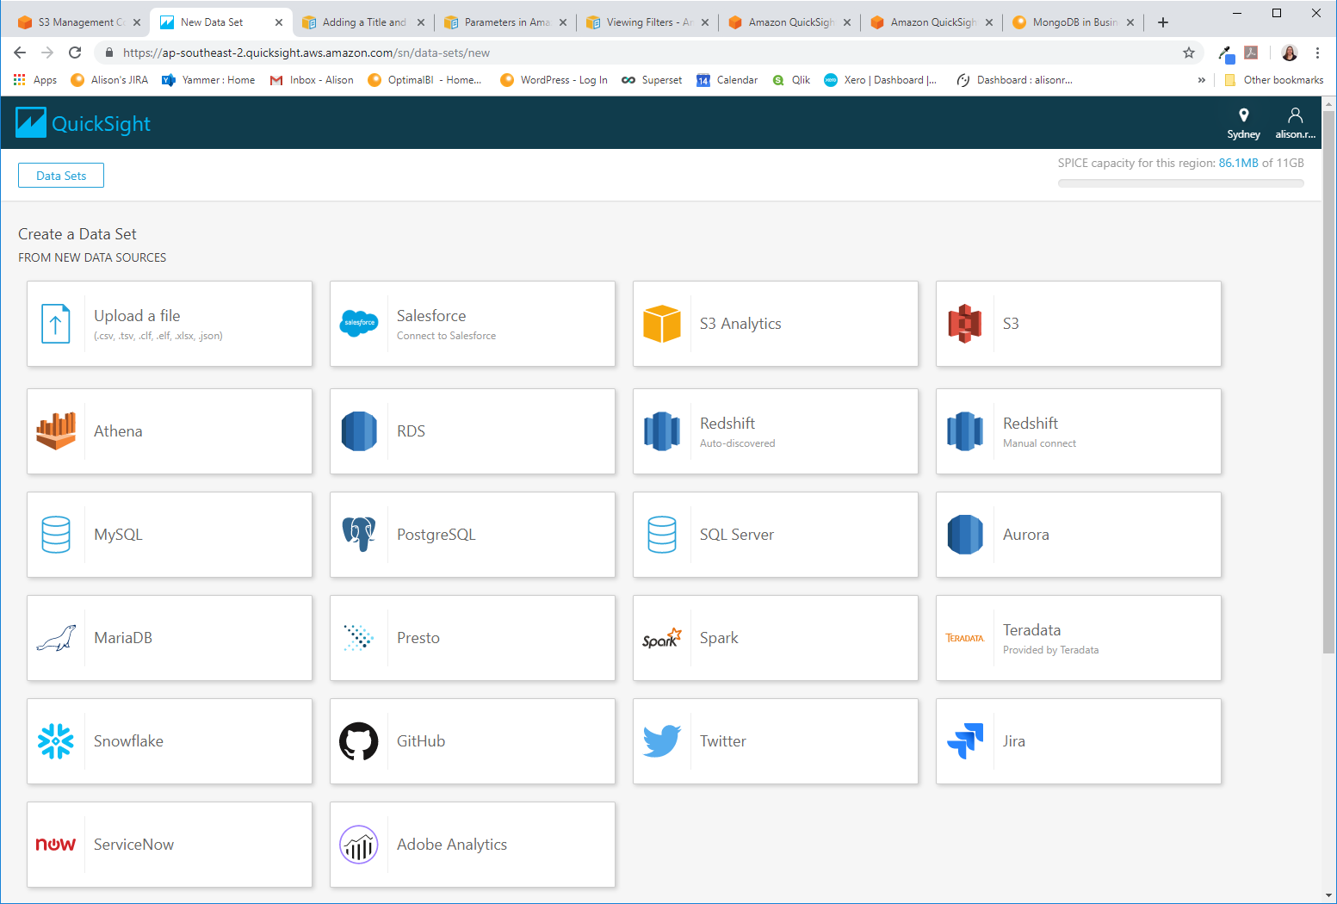Viewport: 1337px width, 904px height.
Task: Click the Athena data source icon
Action: (x=56, y=431)
